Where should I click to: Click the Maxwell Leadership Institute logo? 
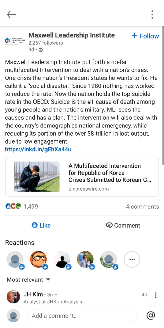(15, 41)
